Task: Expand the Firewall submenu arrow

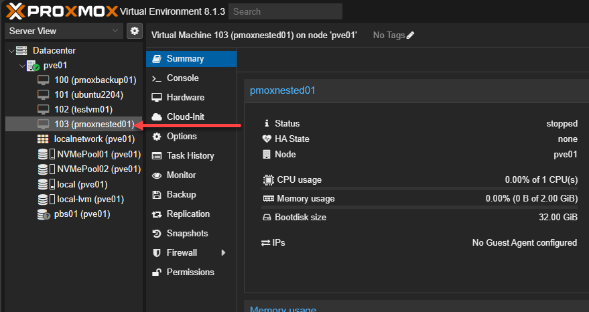Action: 223,253
